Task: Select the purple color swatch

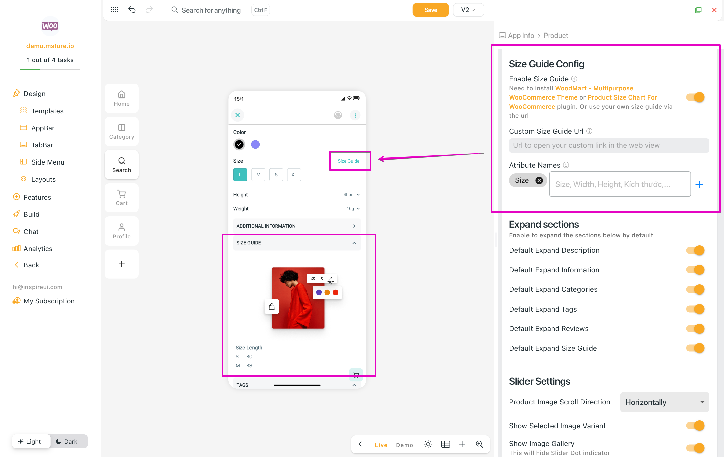Action: tap(255, 144)
